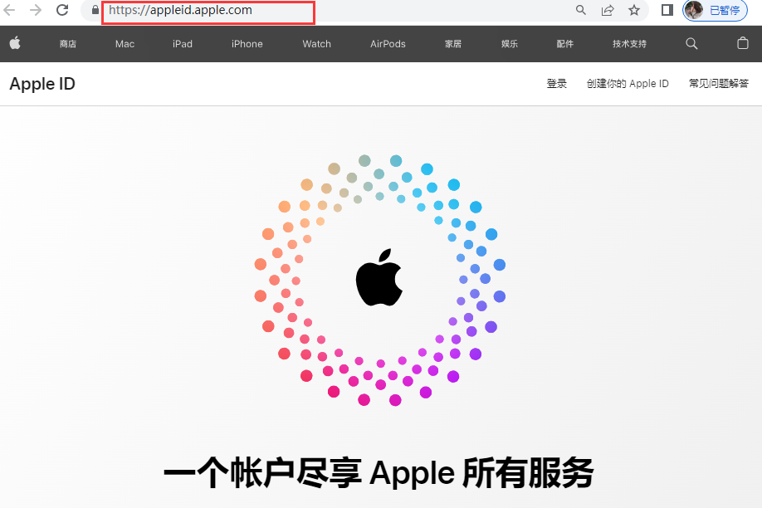This screenshot has height=508, width=762.
Task: Search apple.com with the nav search icon
Action: click(691, 44)
